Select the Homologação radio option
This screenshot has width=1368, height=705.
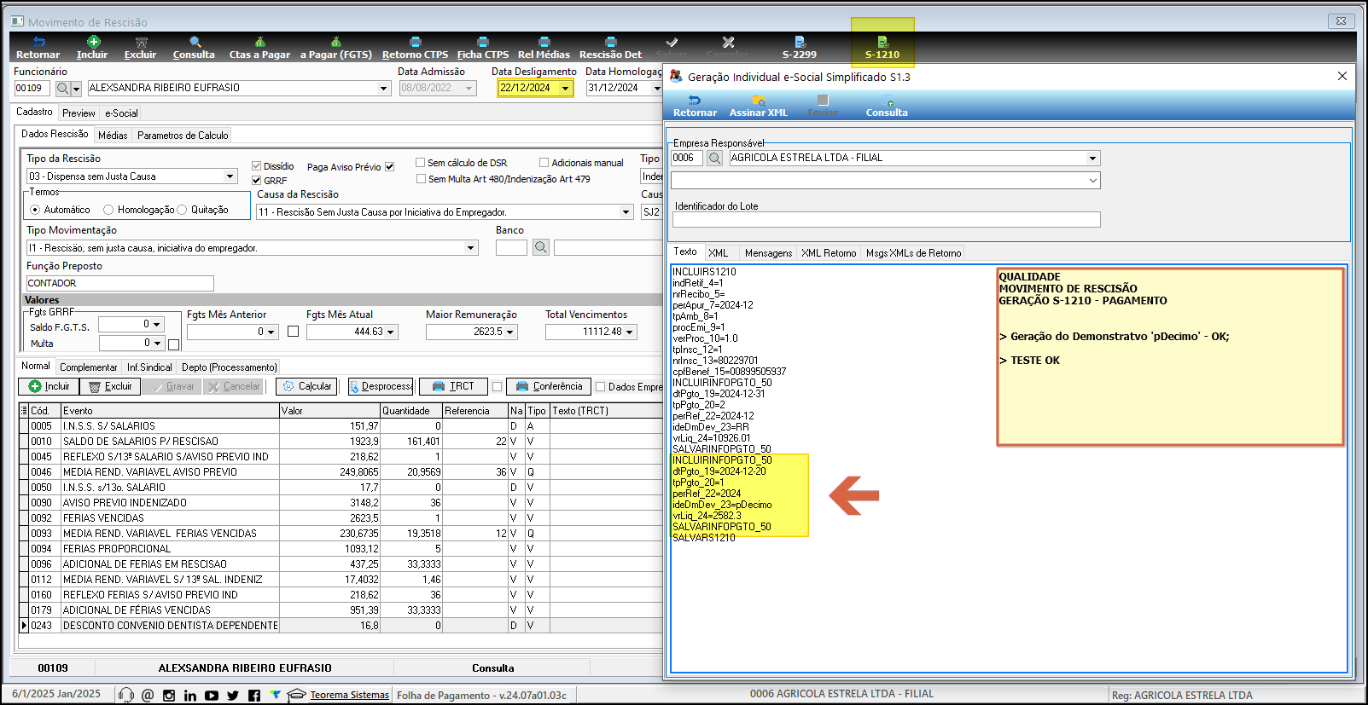click(108, 210)
